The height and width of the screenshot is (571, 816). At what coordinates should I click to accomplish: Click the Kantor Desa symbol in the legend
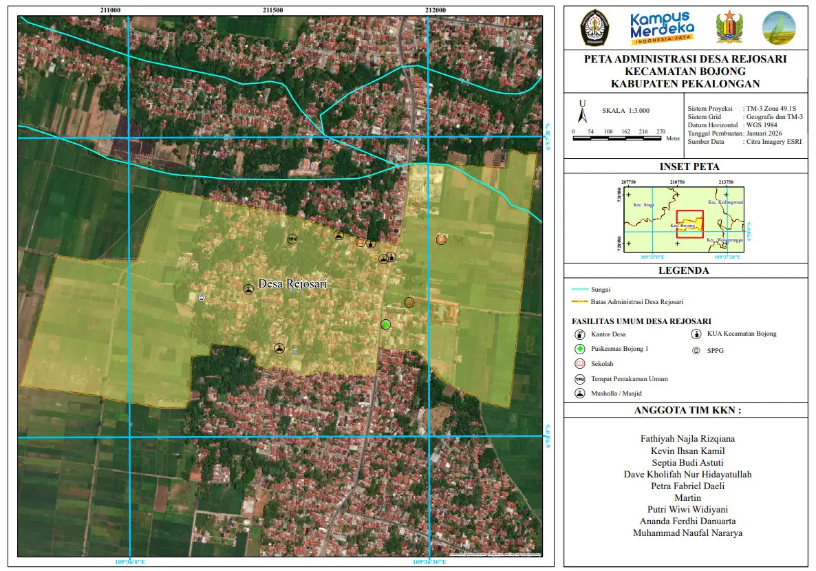pos(579,334)
